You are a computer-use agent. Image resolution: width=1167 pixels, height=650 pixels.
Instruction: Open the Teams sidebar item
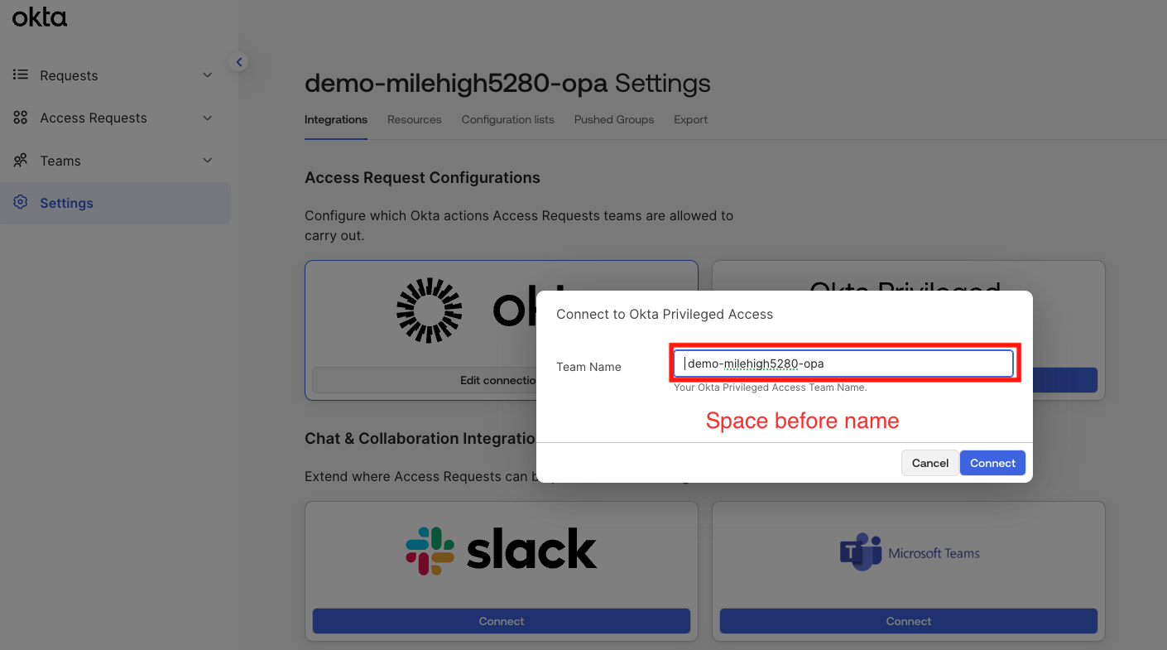click(x=115, y=161)
